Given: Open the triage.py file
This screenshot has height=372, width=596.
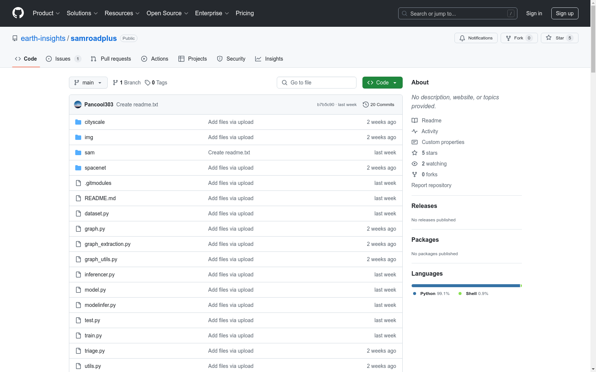Looking at the screenshot, I should pos(95,351).
